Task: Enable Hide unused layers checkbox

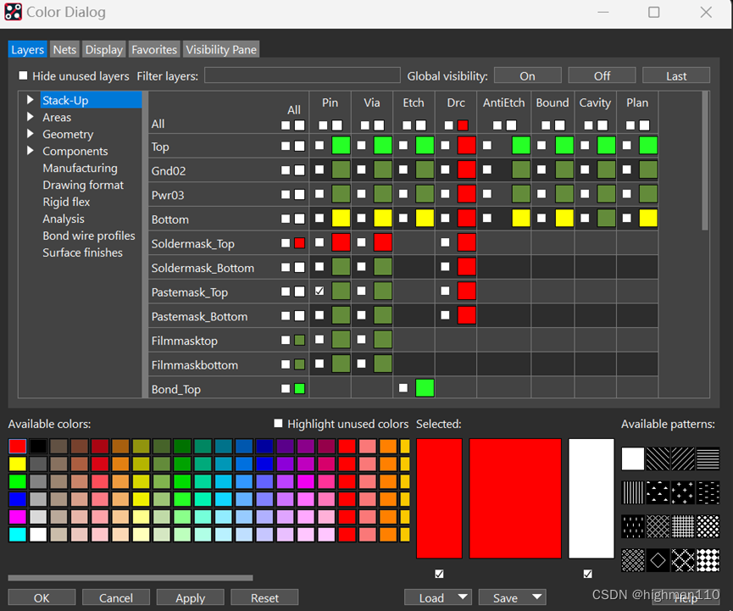Action: click(24, 75)
